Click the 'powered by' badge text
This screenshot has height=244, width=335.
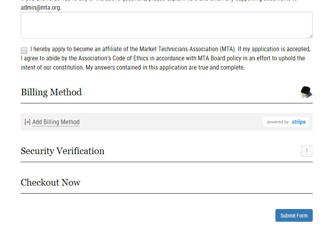tap(277, 122)
